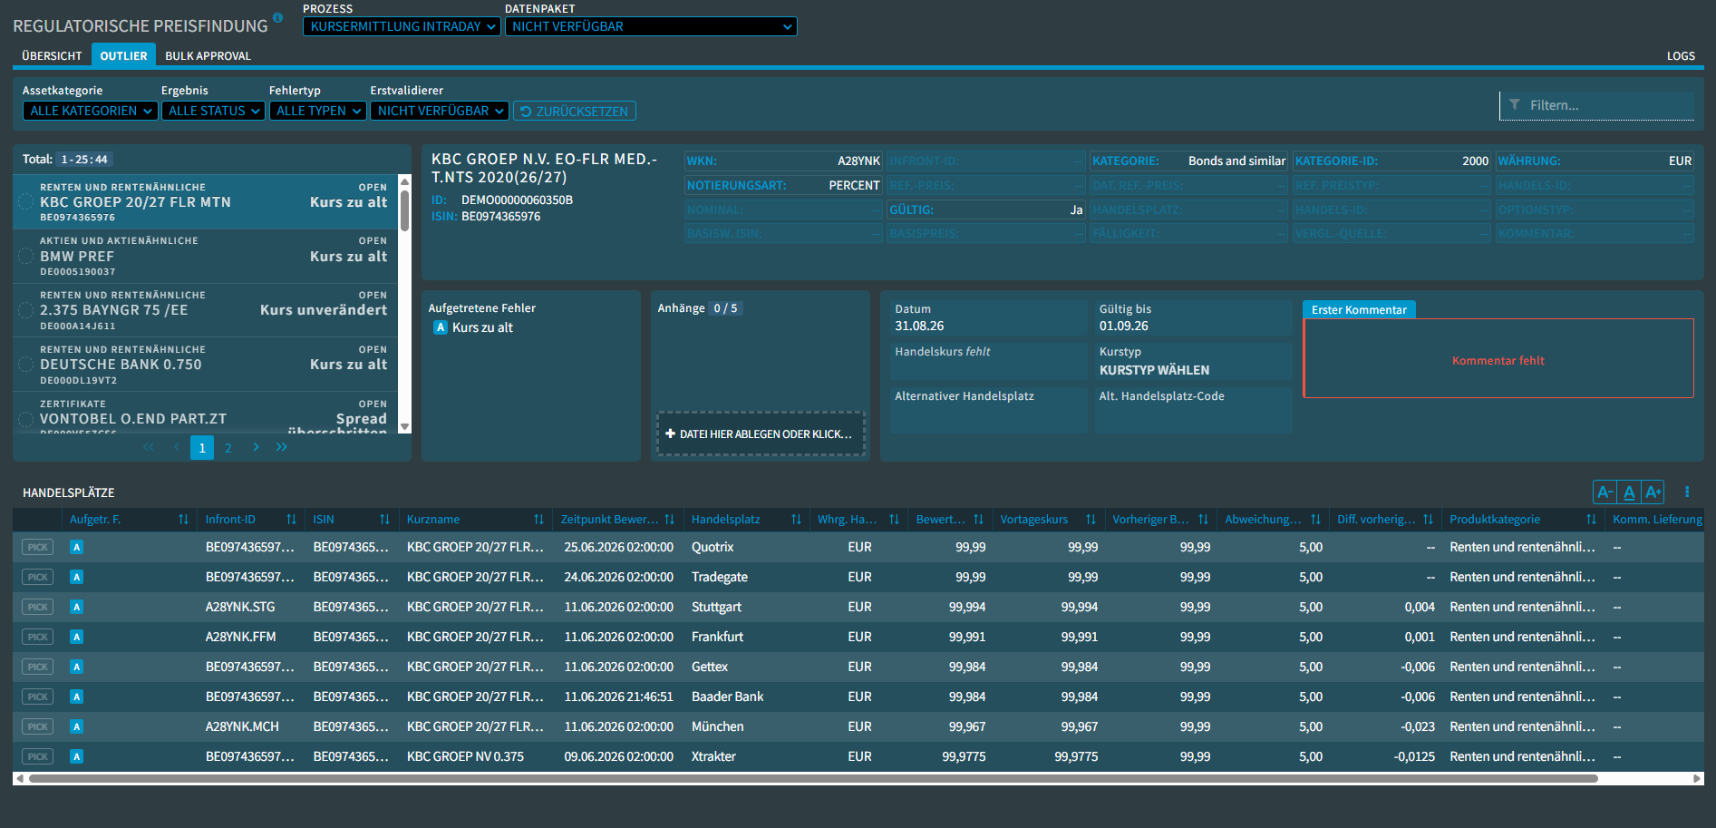Select the BMW PREF radio circle
The image size is (1716, 828).
[x=26, y=257]
